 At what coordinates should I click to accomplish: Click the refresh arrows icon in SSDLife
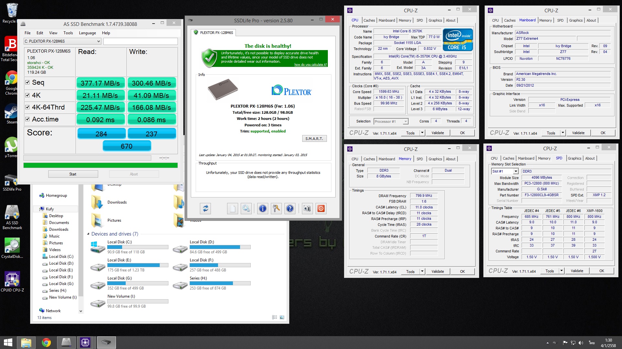tap(205, 208)
